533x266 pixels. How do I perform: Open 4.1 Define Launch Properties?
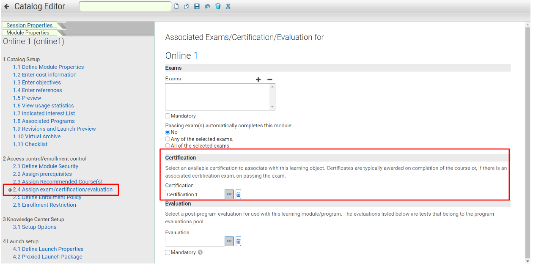pos(48,249)
